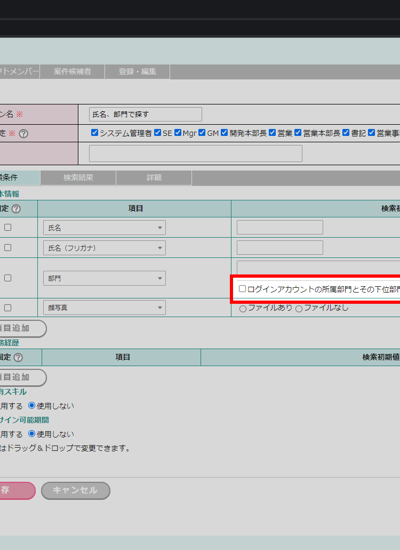The width and height of the screenshot is (400, 550).
Task: Open the 氏名（フリガナ） item dropdown
Action: [105, 248]
